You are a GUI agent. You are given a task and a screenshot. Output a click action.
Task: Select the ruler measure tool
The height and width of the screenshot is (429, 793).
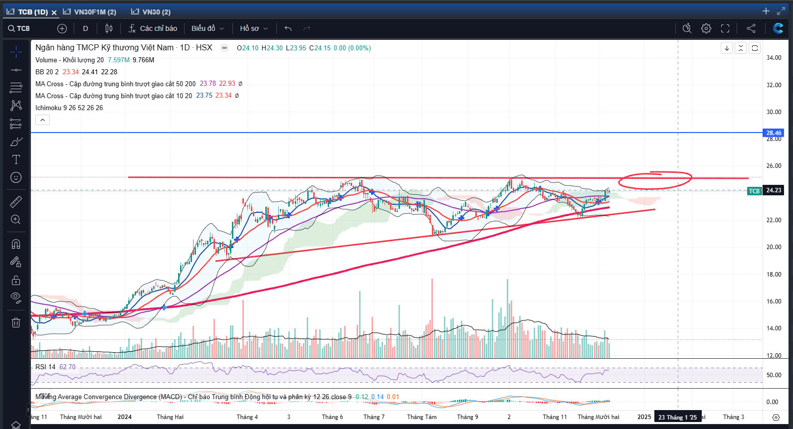(16, 201)
